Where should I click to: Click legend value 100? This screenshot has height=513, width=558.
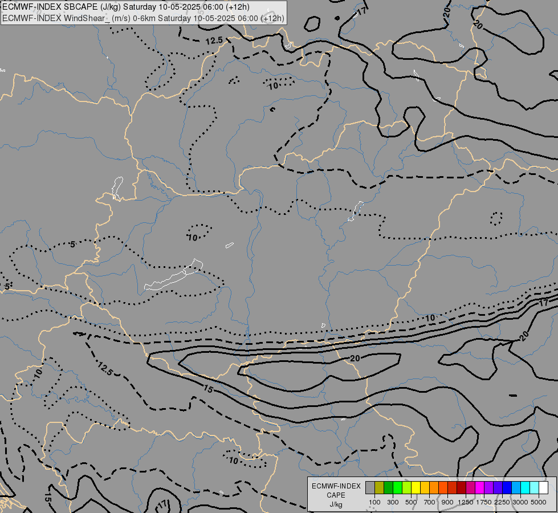point(374,502)
